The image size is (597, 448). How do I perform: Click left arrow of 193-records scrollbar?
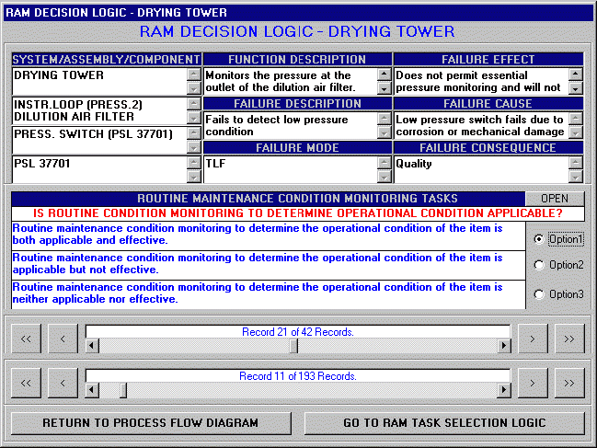click(x=92, y=390)
